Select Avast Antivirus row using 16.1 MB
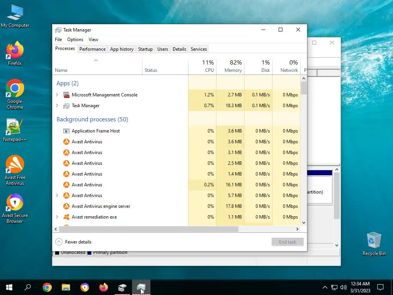The height and width of the screenshot is (295, 393). point(177,185)
